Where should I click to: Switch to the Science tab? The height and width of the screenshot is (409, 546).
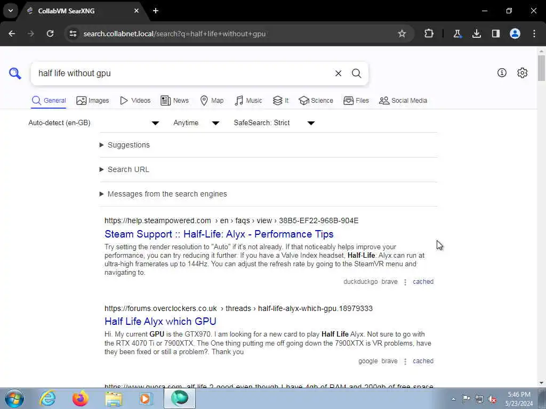(316, 101)
